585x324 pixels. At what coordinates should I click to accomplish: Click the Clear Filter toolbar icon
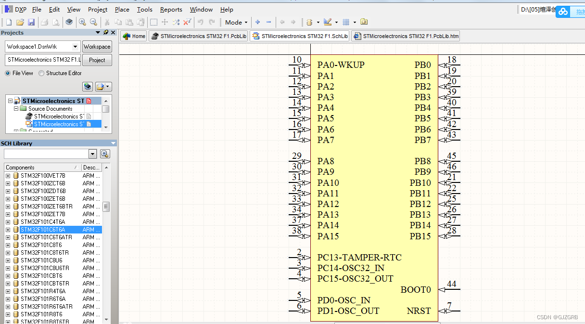coord(187,22)
